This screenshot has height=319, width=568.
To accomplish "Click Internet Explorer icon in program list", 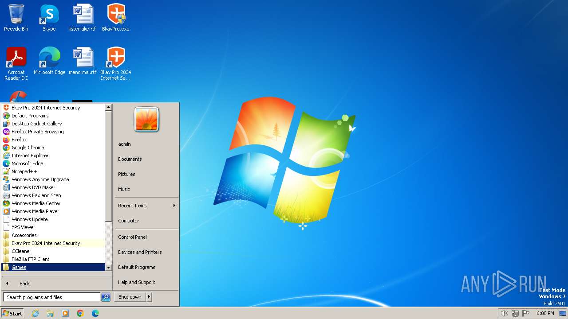I will coord(6,156).
